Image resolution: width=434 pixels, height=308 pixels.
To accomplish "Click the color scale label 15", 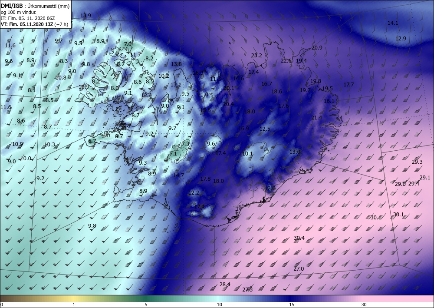I will click(x=292, y=305).
